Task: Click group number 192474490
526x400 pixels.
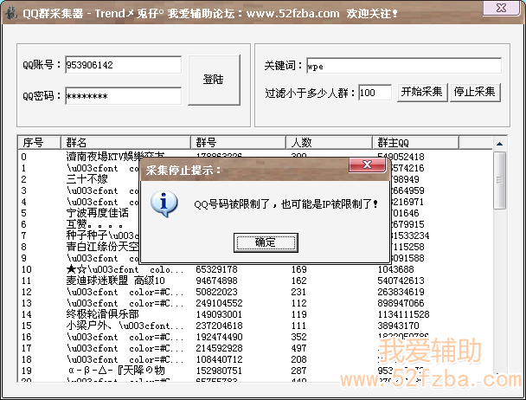Action: coord(219,337)
